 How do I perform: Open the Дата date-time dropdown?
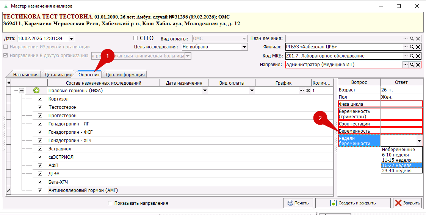click(x=72, y=39)
